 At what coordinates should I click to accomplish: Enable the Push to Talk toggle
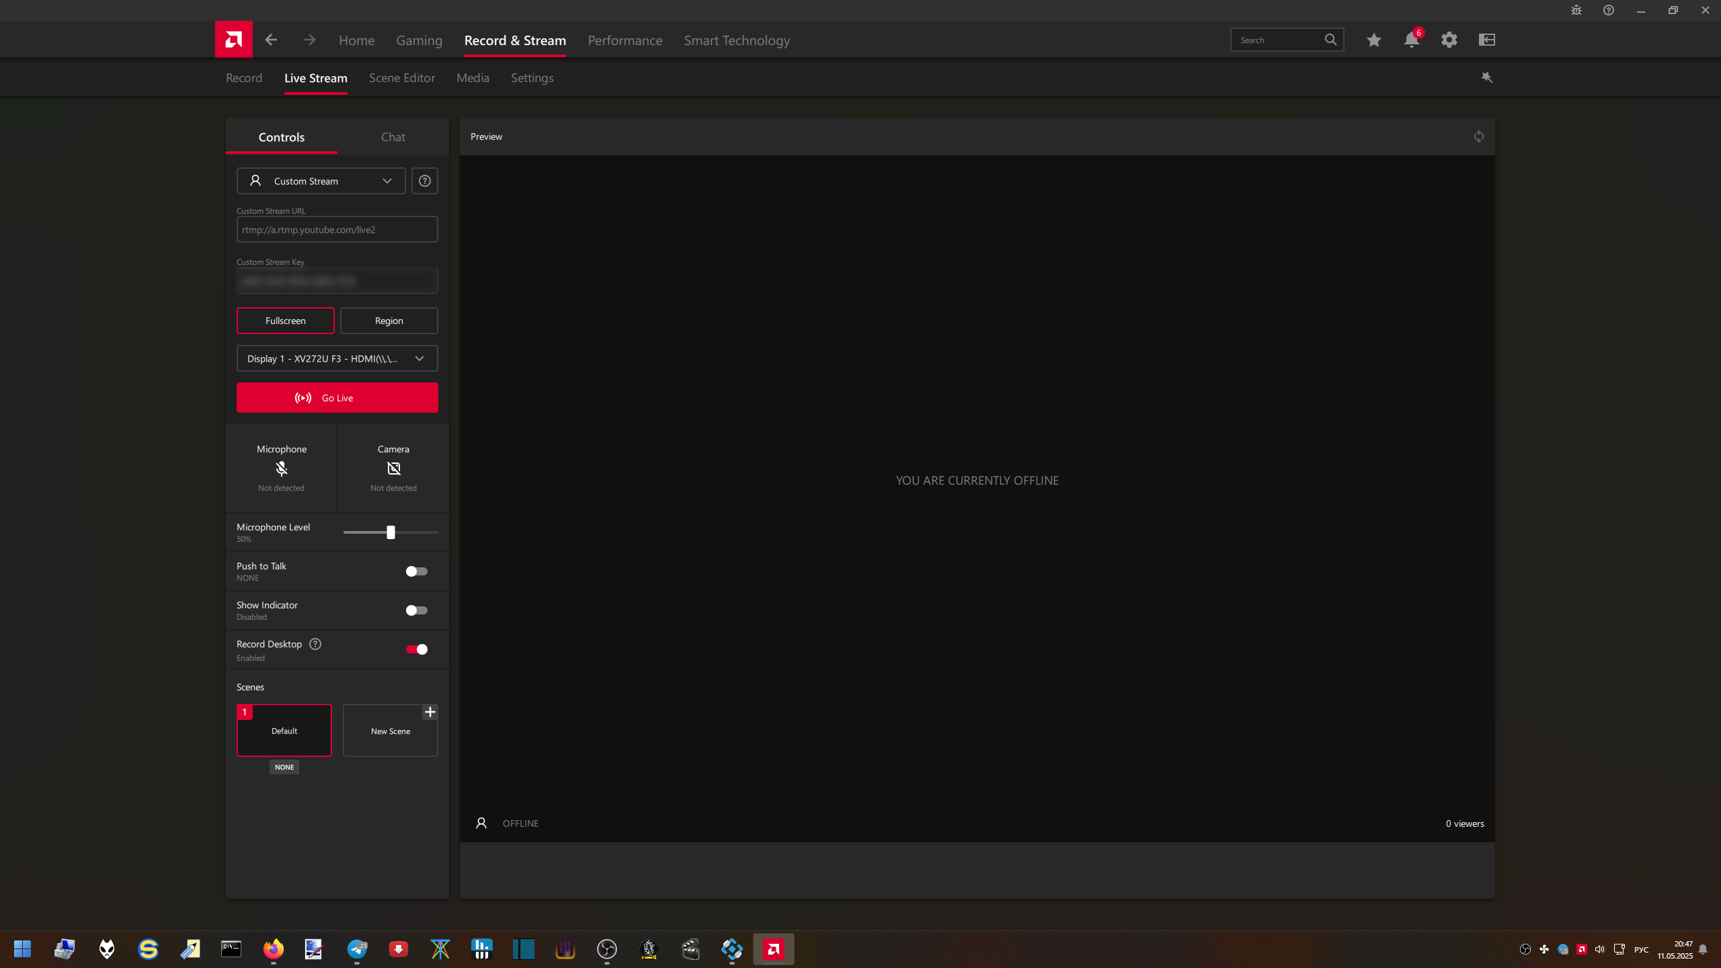pyautogui.click(x=416, y=571)
